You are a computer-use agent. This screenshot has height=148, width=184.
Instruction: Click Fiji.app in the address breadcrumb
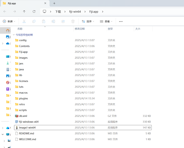click(x=94, y=12)
